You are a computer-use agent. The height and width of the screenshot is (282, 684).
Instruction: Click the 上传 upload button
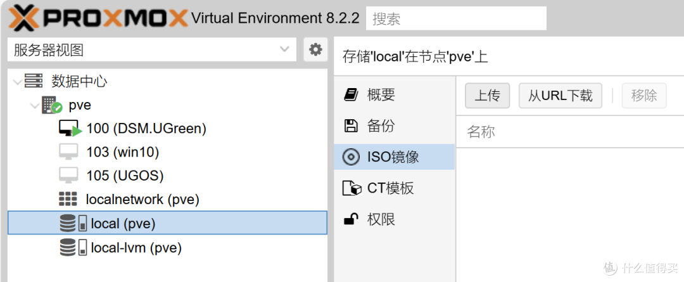pyautogui.click(x=487, y=96)
